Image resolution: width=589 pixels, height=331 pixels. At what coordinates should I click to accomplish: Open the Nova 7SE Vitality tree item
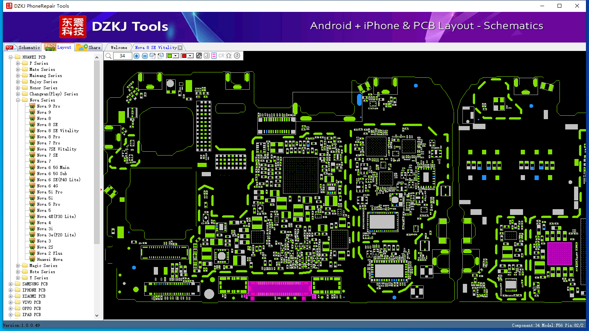[x=57, y=149]
